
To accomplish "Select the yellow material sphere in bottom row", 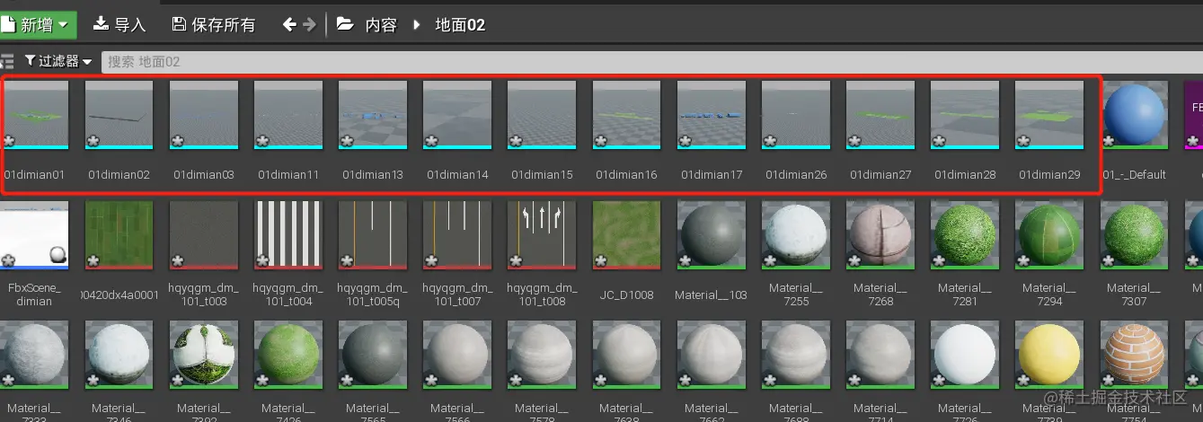I will tap(1049, 355).
